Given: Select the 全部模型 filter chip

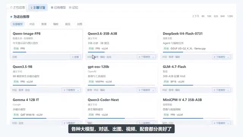Looking at the screenshot, I should click(x=17, y=24).
